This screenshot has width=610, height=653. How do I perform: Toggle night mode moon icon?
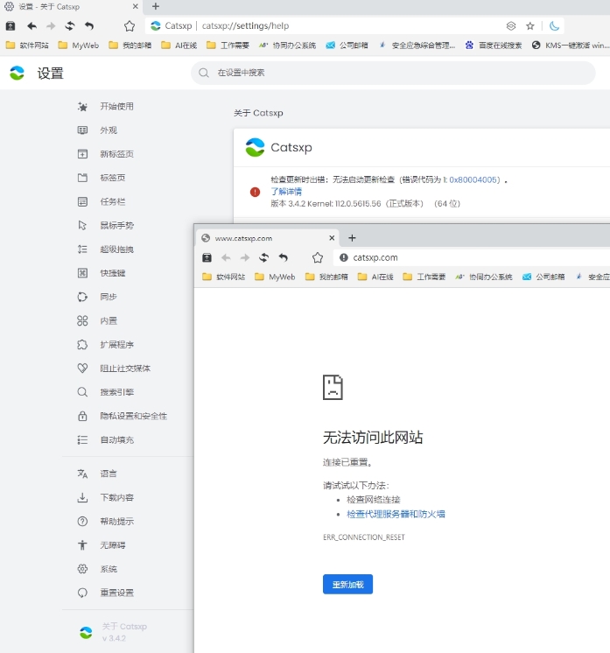(x=554, y=26)
